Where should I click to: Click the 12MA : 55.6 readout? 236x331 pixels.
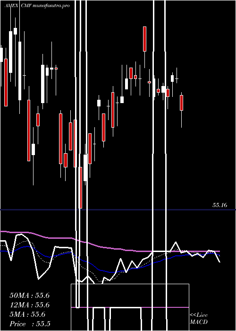(x=29, y=305)
